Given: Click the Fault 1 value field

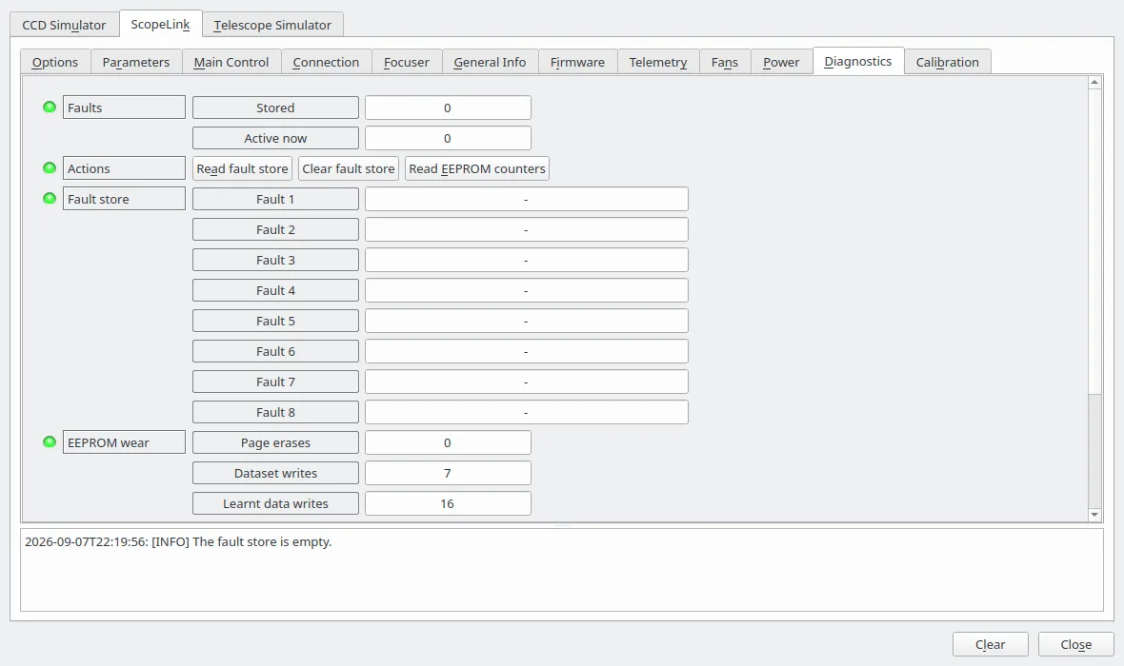Looking at the screenshot, I should (526, 199).
